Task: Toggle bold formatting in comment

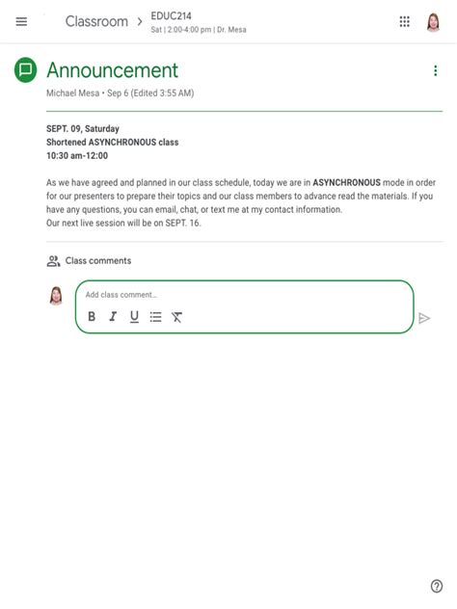Action: click(92, 316)
